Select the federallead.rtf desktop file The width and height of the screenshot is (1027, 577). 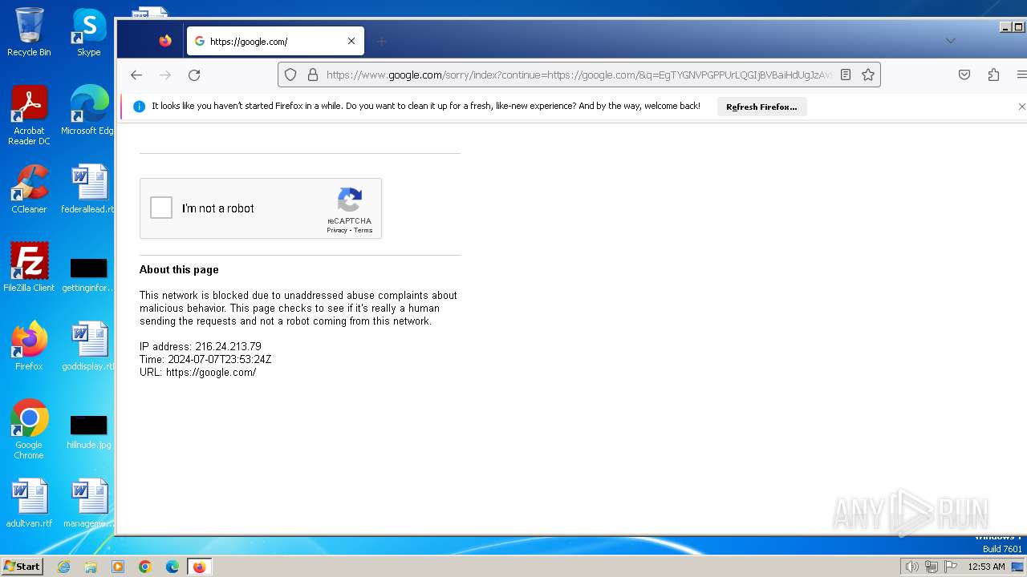pyautogui.click(x=88, y=189)
